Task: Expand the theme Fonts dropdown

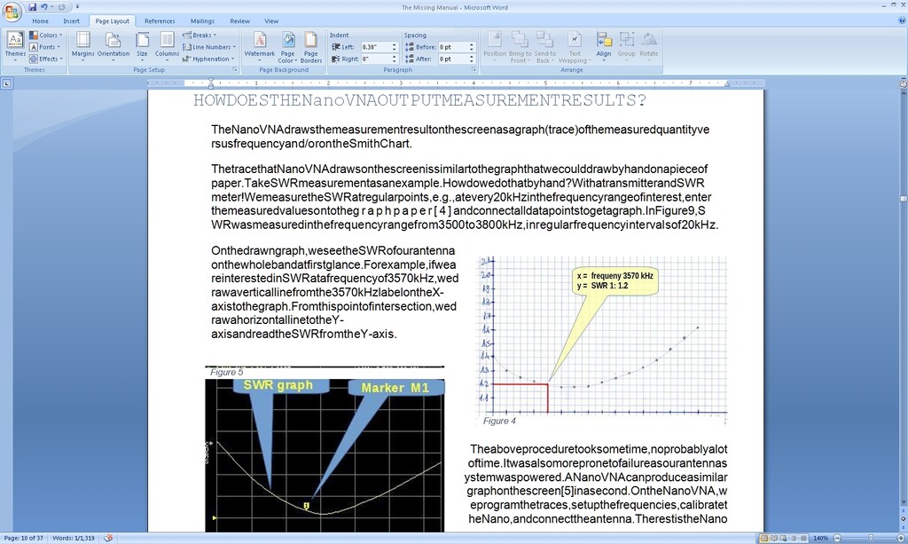Action: pos(45,47)
